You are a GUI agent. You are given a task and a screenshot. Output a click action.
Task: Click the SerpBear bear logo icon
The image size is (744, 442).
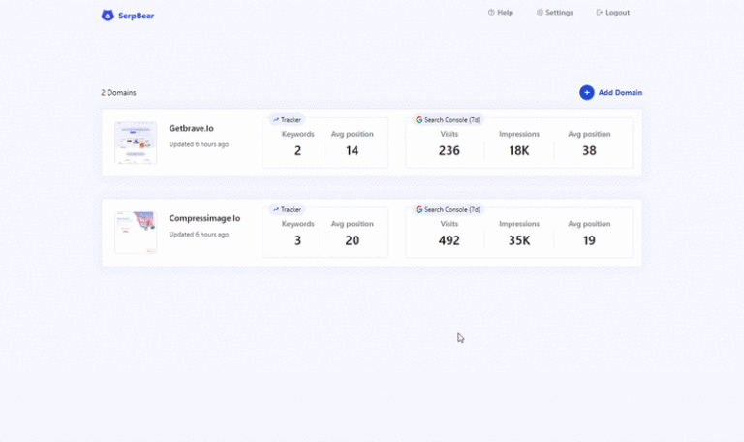coord(108,16)
